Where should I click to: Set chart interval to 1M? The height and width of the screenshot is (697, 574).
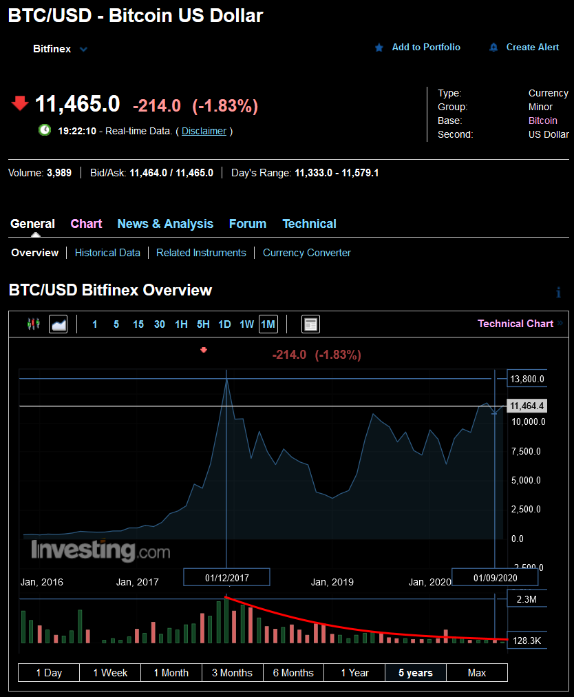point(268,324)
